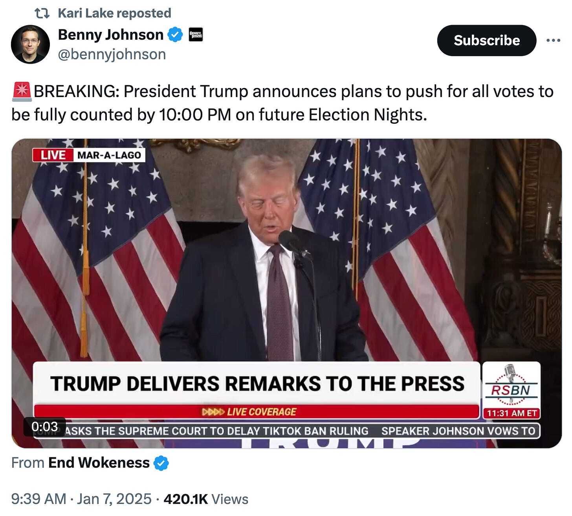
Task: Open the End Wokeness source link
Action: (99, 463)
